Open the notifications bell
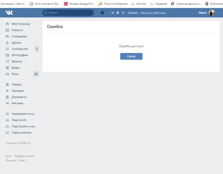 [x=102, y=13]
